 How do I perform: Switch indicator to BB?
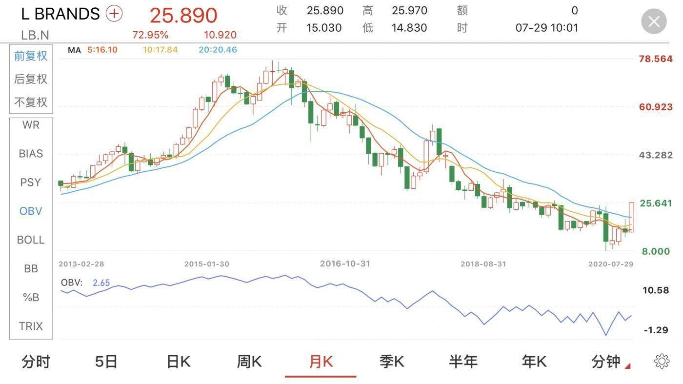31,269
